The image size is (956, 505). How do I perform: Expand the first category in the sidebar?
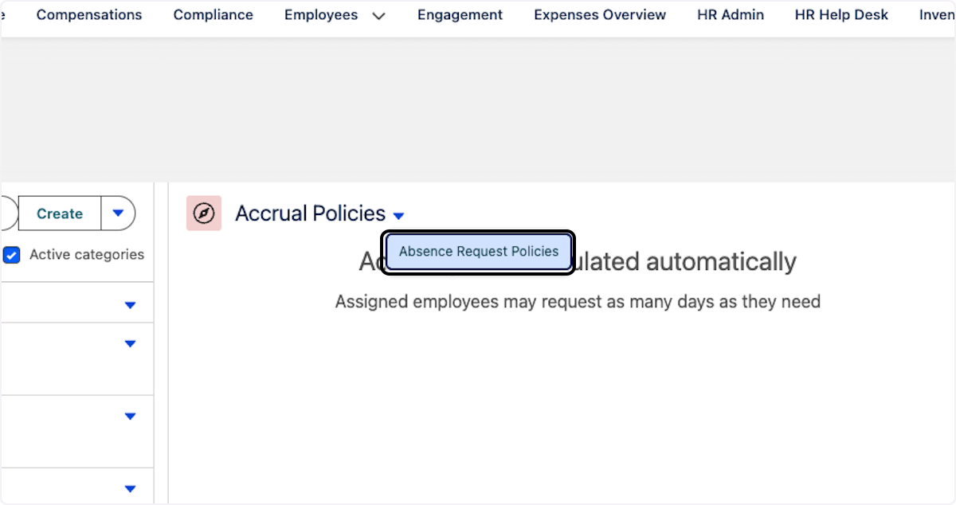[x=130, y=303]
